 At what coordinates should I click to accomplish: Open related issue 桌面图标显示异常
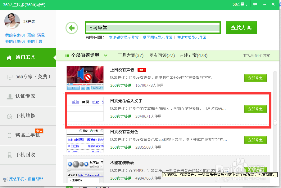pos(157,37)
